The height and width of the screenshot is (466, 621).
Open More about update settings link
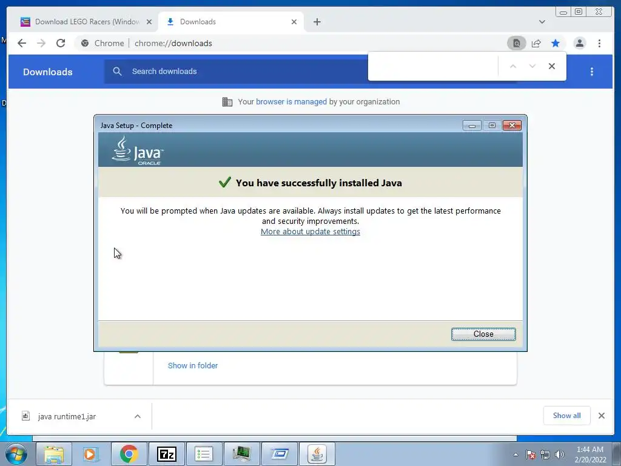tap(310, 231)
